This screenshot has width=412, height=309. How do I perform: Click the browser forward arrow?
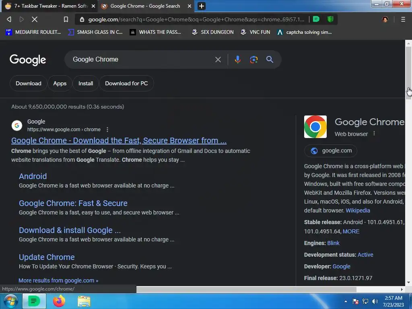22,19
